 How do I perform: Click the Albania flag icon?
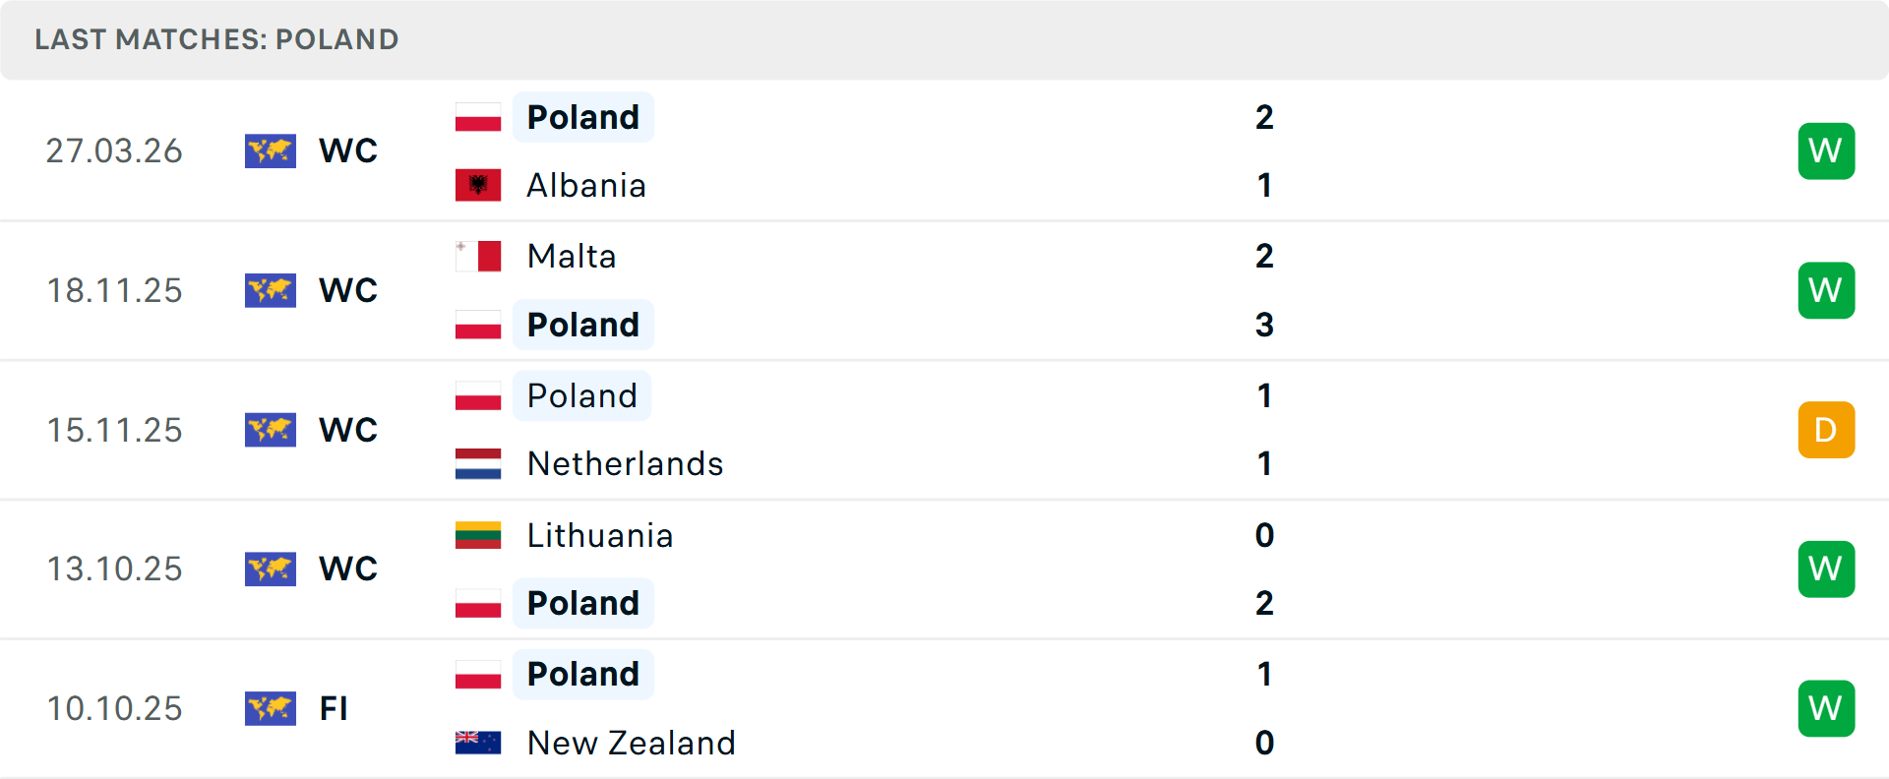pyautogui.click(x=478, y=185)
